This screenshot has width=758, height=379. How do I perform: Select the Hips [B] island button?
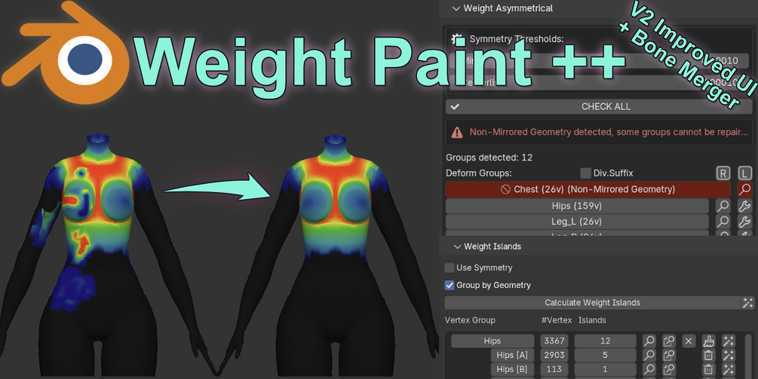point(512,369)
